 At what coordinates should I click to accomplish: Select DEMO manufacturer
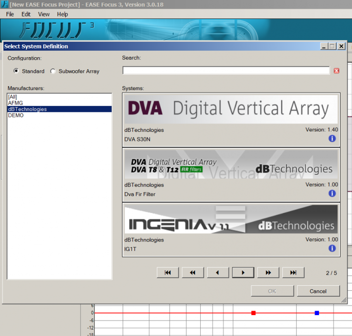59,115
